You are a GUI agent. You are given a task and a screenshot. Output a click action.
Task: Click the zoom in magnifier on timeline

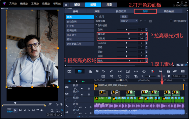(x=159, y=76)
